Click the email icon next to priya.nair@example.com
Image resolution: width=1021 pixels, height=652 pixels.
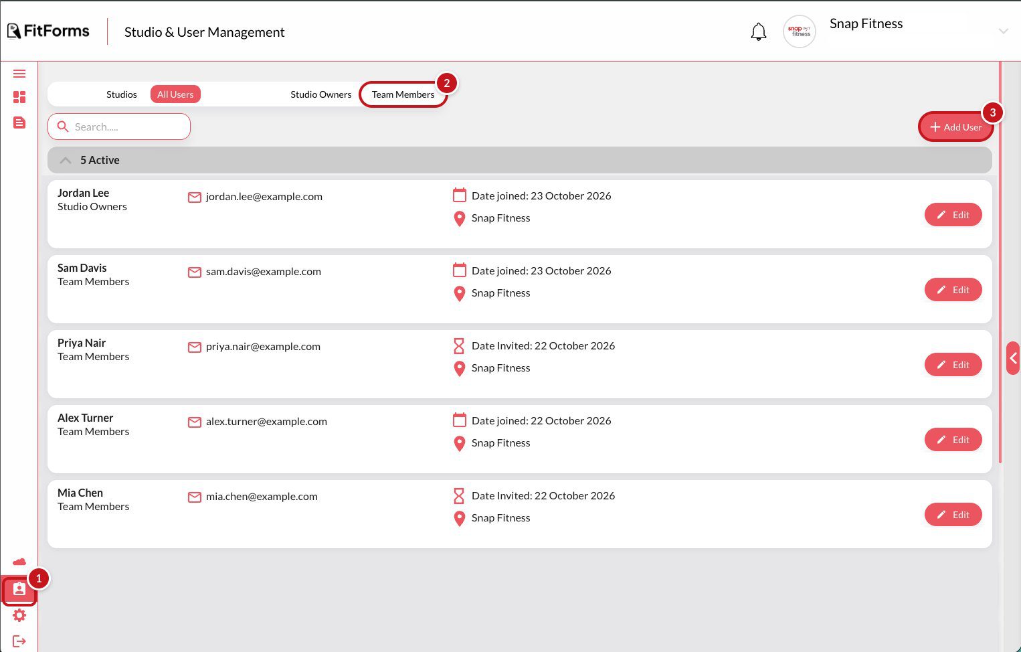[195, 347]
